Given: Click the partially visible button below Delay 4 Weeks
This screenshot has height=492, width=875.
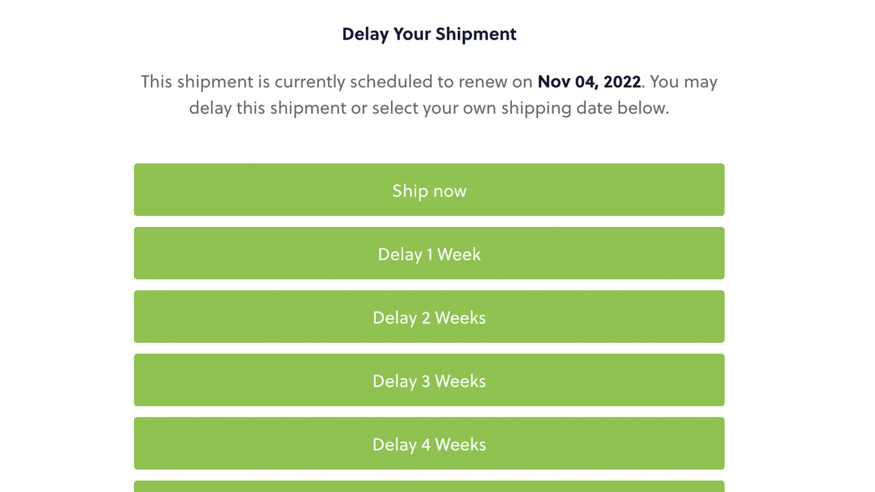Looking at the screenshot, I should (429, 487).
